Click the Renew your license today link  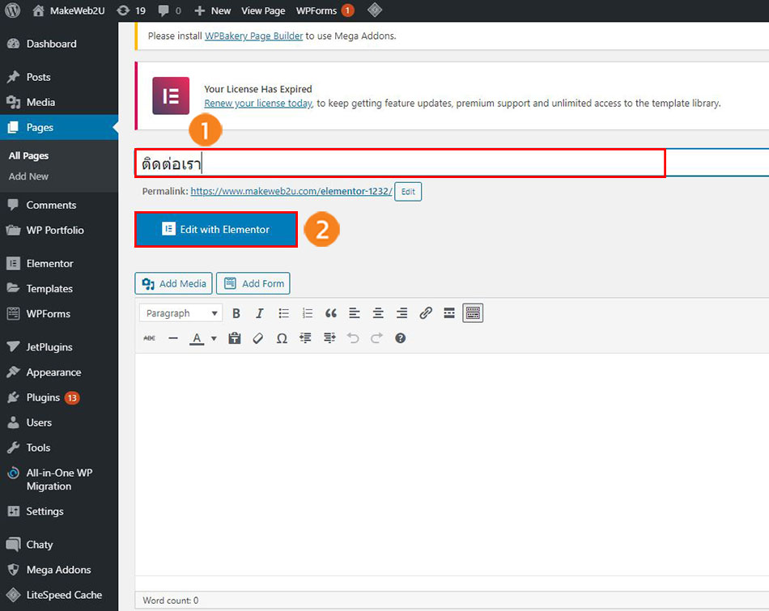tap(257, 104)
